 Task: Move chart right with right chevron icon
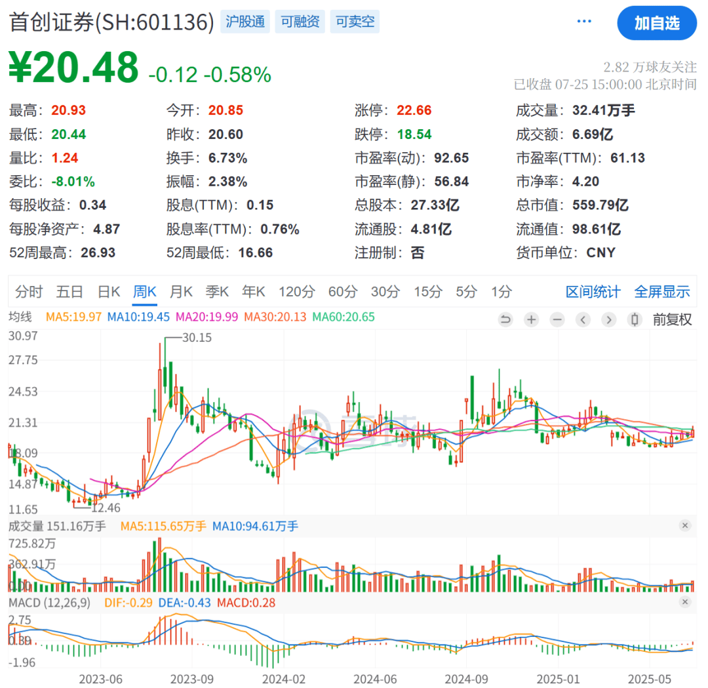(x=608, y=320)
